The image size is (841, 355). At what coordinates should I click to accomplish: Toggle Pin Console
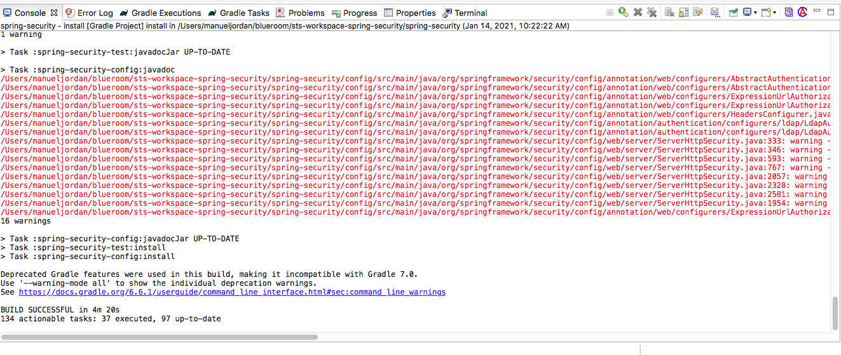[733, 13]
